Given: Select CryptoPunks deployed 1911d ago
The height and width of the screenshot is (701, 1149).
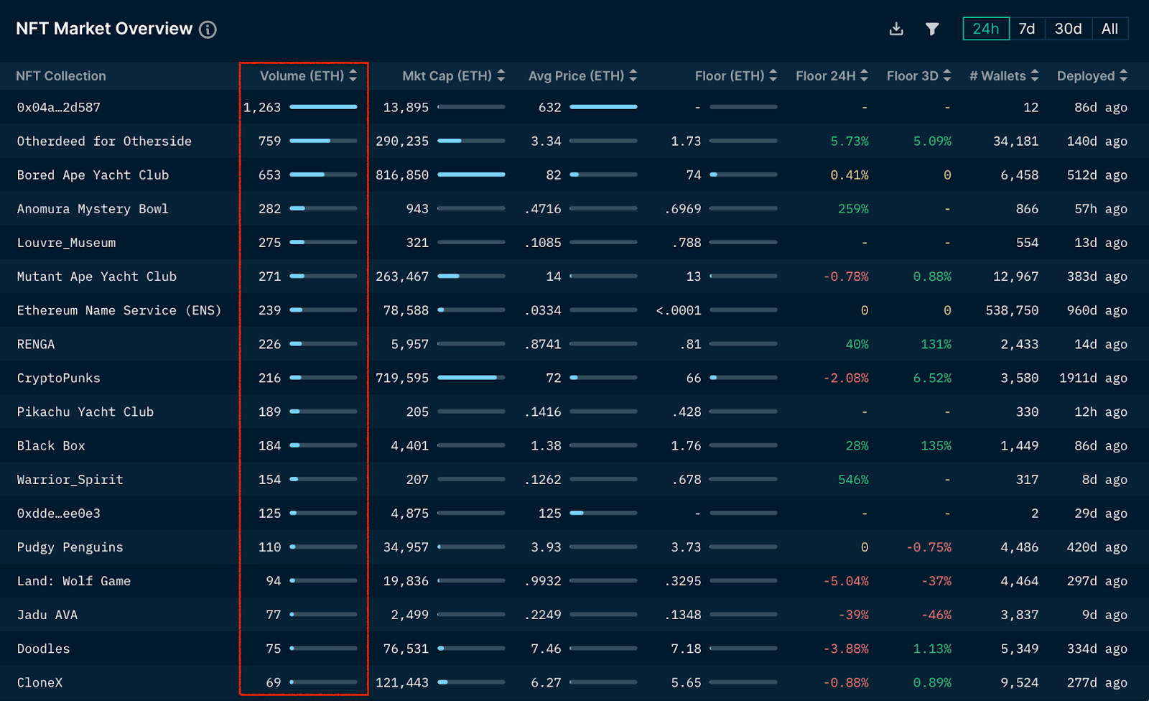Looking at the screenshot, I should [1093, 378].
